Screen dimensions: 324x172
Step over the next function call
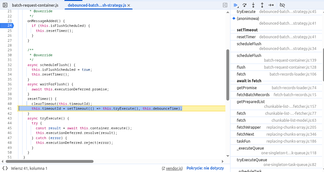244,5
